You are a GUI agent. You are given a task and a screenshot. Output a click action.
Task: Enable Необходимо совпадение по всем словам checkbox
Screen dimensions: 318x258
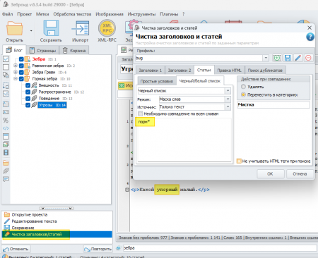coord(141,113)
